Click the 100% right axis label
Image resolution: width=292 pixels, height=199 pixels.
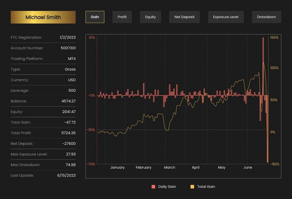coord(274,68)
